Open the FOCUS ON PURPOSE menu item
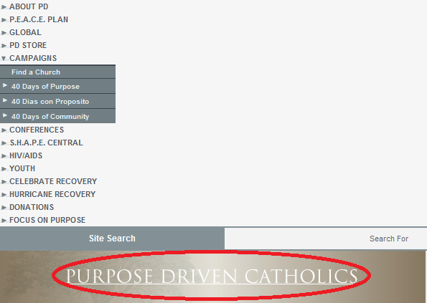This screenshot has height=303, width=427. coord(47,220)
